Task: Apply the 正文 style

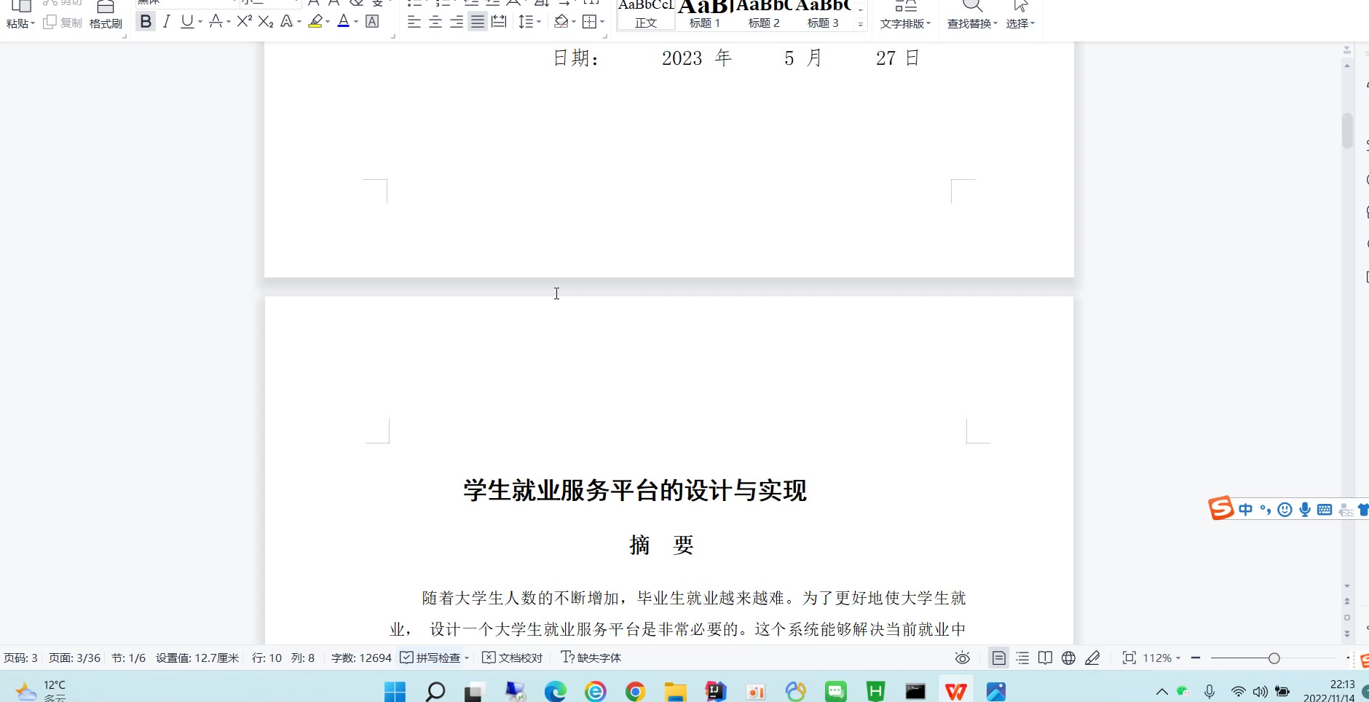Action: 646,15
